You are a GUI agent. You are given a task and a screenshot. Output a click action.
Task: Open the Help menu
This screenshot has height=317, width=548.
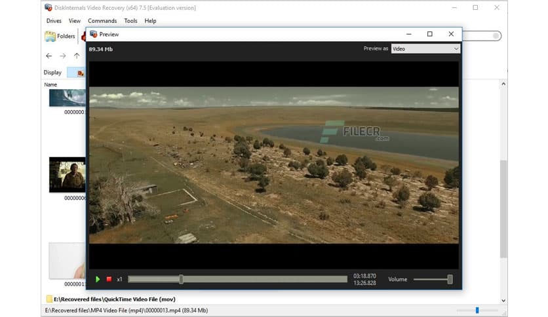150,21
